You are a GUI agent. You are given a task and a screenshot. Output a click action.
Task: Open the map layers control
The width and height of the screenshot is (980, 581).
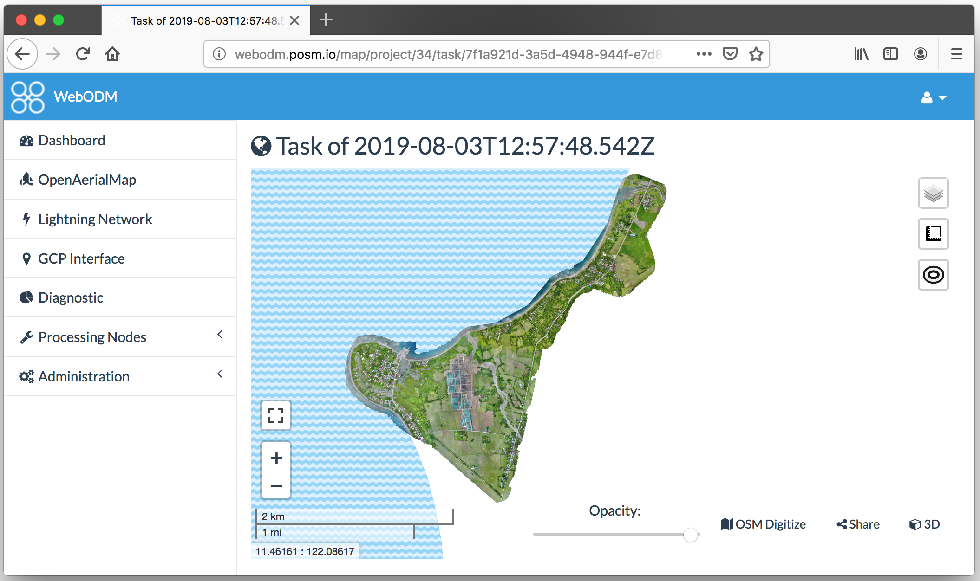[933, 193]
